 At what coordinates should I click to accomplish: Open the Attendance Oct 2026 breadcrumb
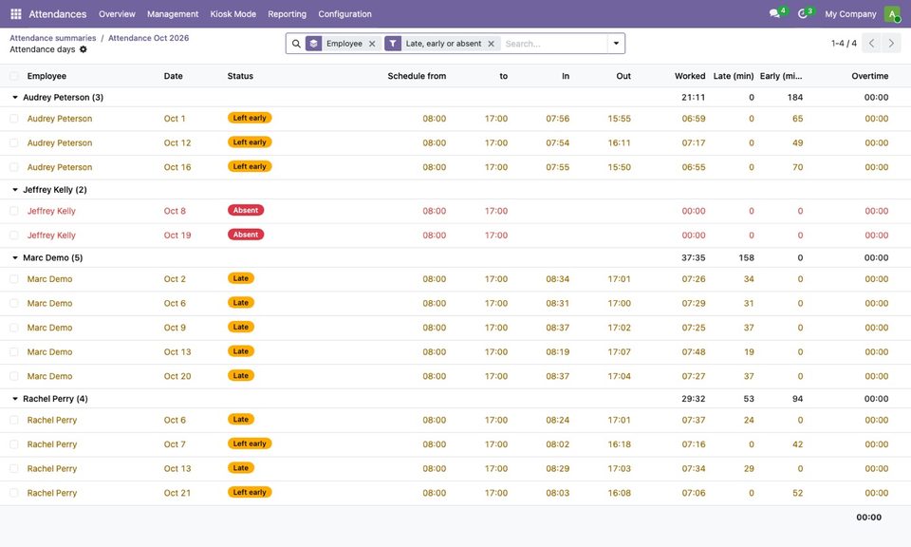point(149,38)
